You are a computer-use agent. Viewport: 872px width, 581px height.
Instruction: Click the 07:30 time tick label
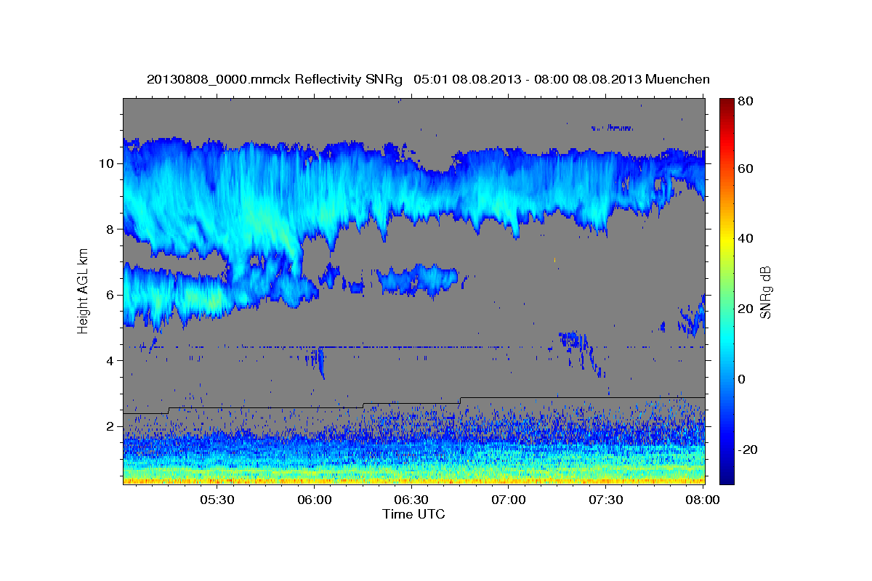[x=605, y=500]
